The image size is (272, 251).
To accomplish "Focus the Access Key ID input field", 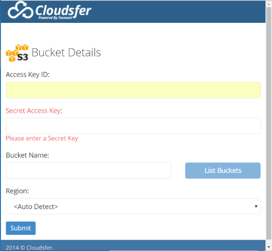I will 133,90.
